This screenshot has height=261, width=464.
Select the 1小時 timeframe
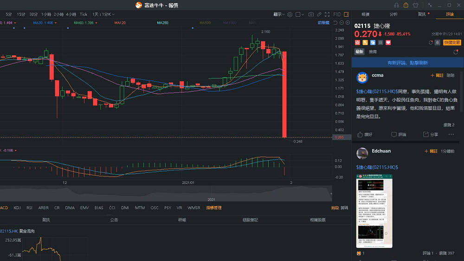pos(46,14)
